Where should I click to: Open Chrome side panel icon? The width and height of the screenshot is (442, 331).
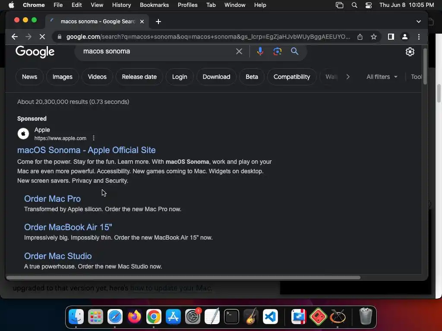[391, 37]
